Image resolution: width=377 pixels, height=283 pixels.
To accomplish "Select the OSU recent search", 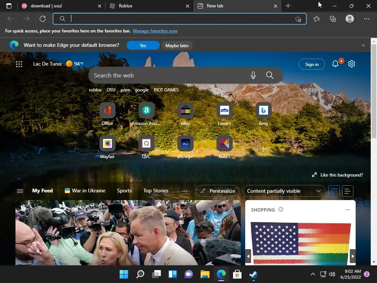I will [x=111, y=90].
